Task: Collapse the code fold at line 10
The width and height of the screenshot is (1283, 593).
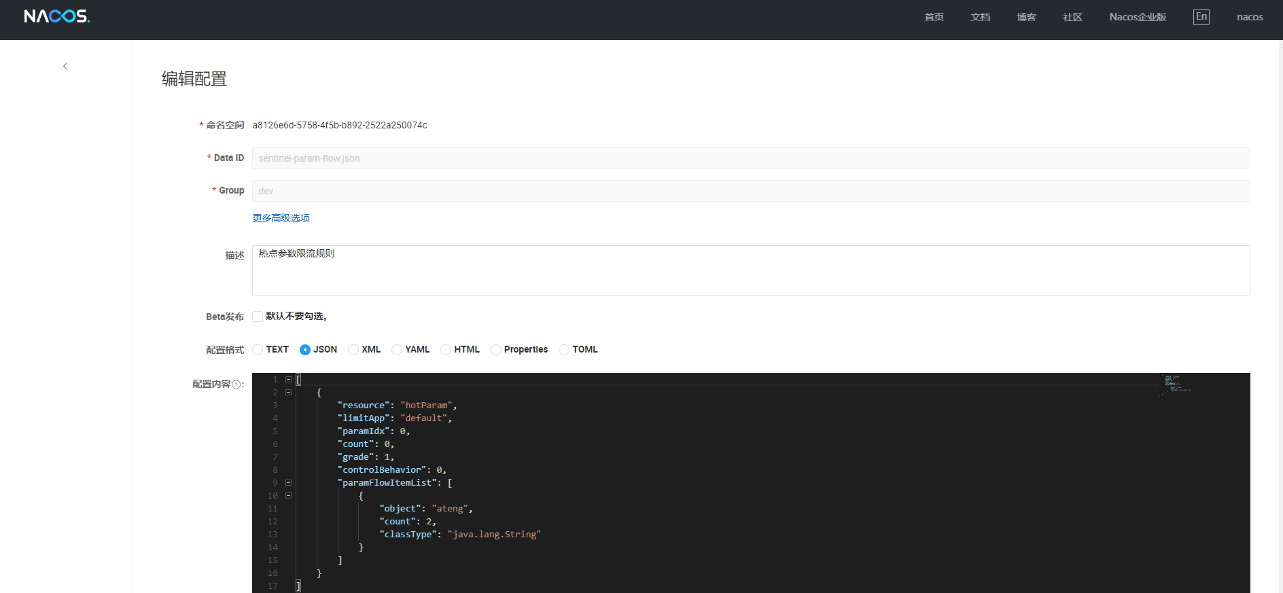Action: click(288, 496)
